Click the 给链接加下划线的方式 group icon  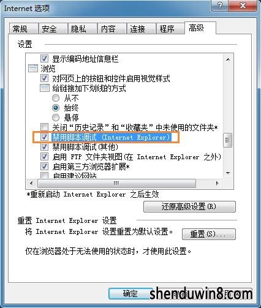tap(45, 88)
